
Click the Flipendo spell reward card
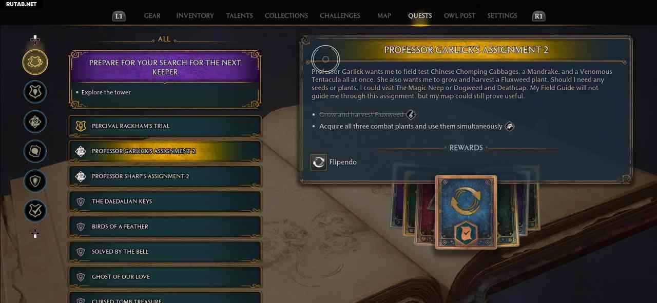pos(466,212)
